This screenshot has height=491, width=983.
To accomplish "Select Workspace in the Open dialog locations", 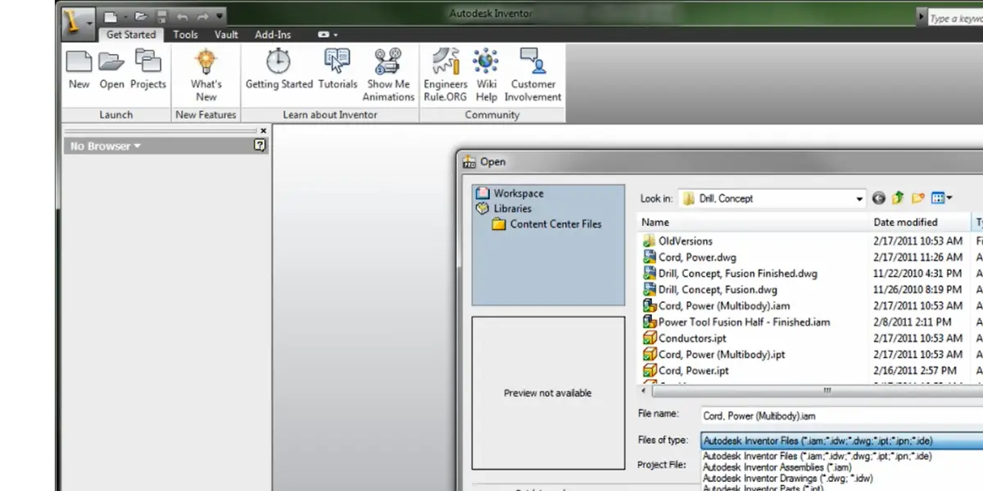I will [x=510, y=193].
